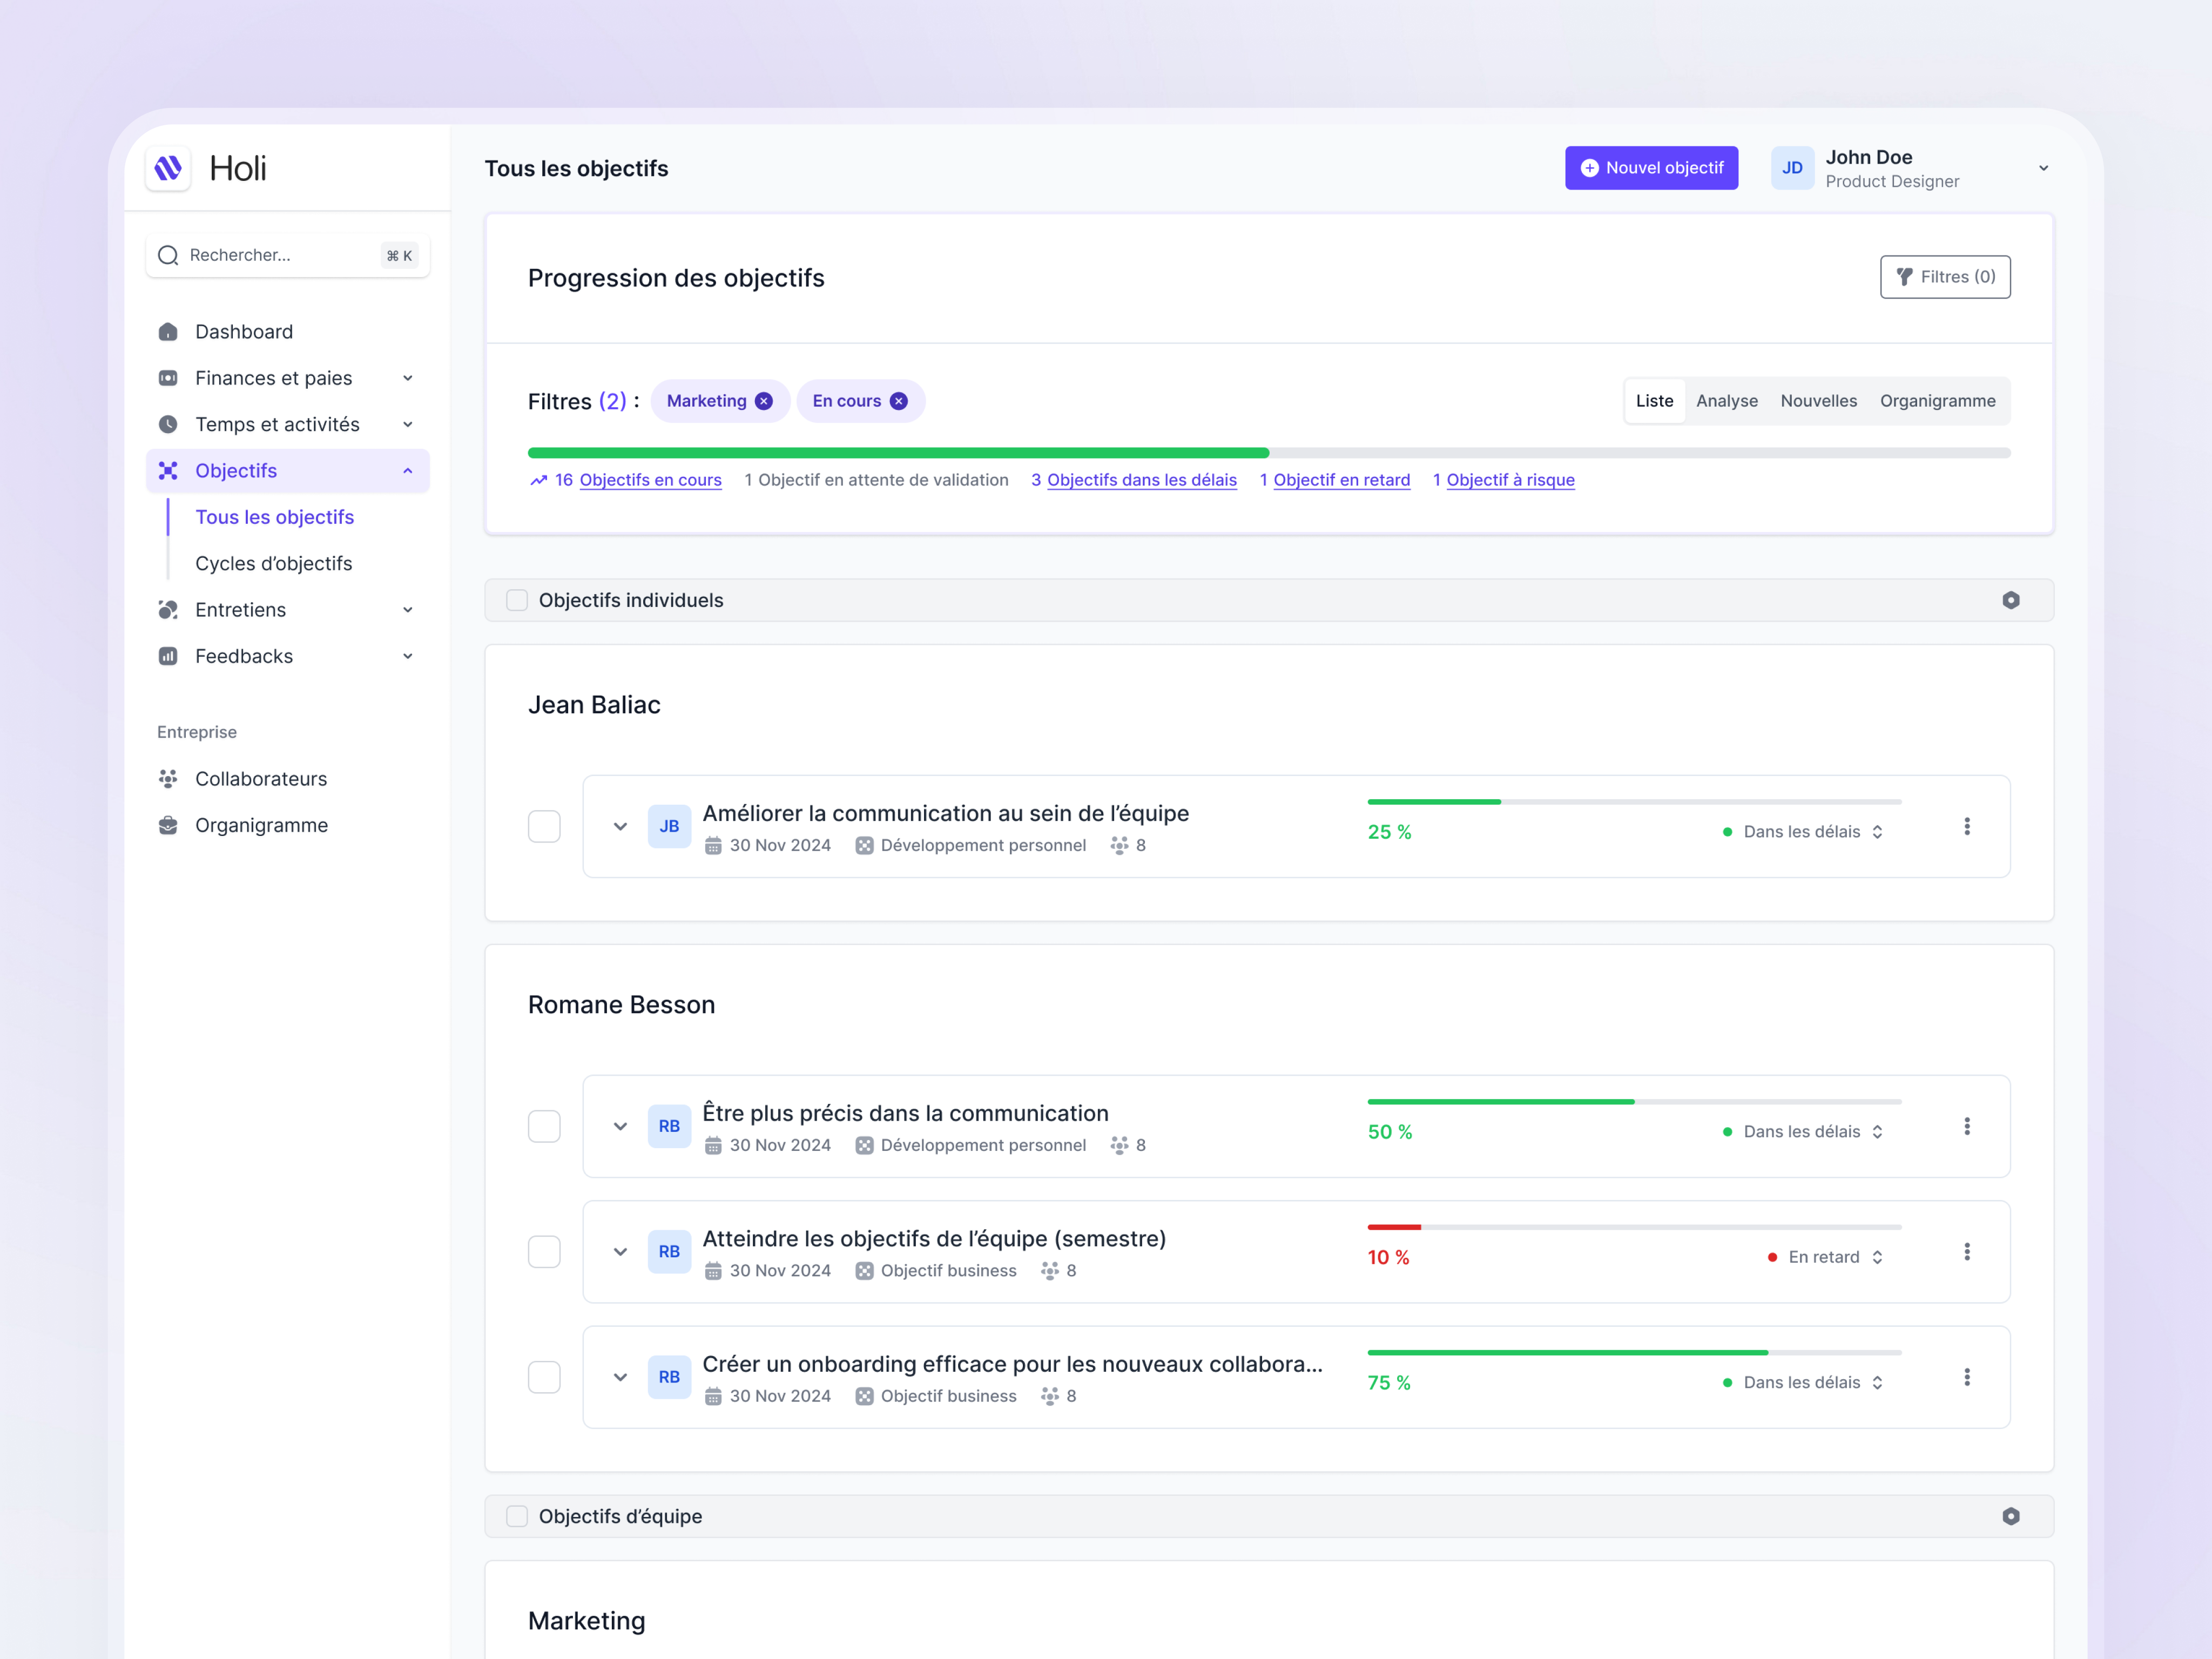Click the Dashboard home icon

[168, 332]
